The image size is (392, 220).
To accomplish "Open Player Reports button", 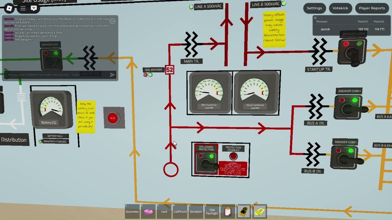I will 372,8.
